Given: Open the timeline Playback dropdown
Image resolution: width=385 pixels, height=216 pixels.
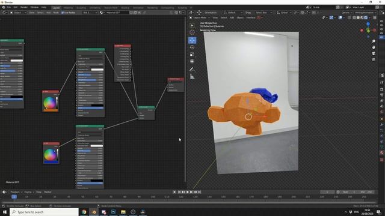Looking at the screenshot, I should [16, 192].
